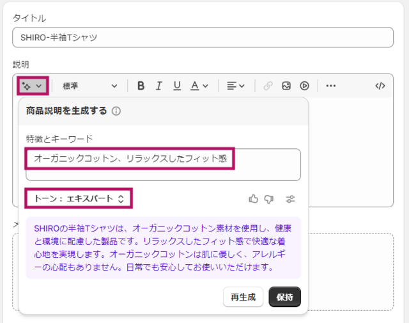Click the 再生成 regenerate button
Image resolution: width=409 pixels, height=323 pixels.
(243, 297)
